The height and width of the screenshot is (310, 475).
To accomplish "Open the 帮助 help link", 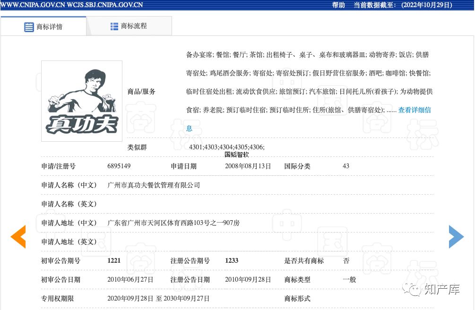I will click(x=338, y=5).
